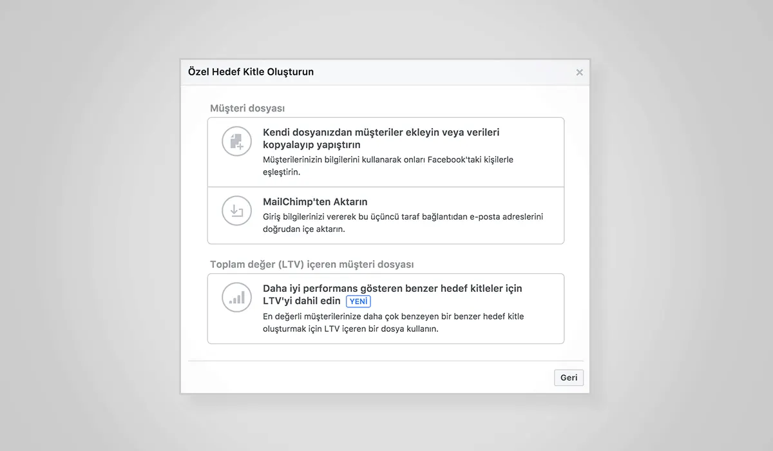Close the Özel Hedef Kitle Oluşturun dialog
This screenshot has height=451, width=773.
click(579, 72)
